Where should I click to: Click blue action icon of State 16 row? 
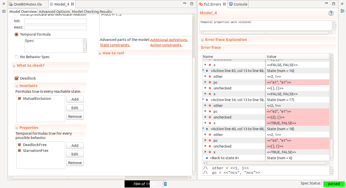coord(207,71)
